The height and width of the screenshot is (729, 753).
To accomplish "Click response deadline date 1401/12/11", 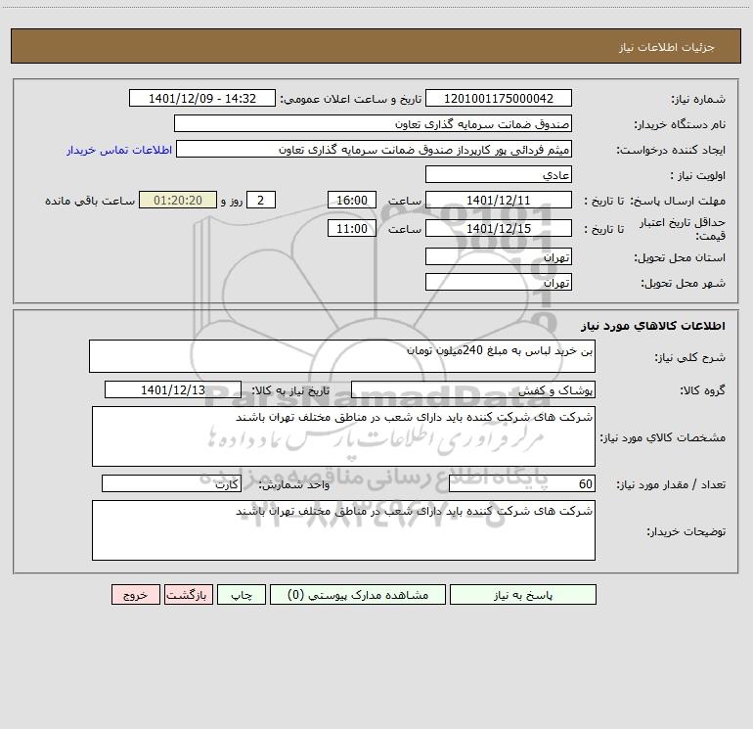I will [499, 200].
